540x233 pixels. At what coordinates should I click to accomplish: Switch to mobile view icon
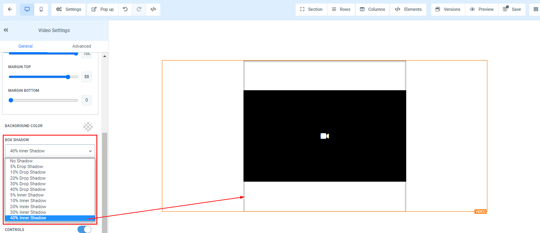tap(41, 10)
